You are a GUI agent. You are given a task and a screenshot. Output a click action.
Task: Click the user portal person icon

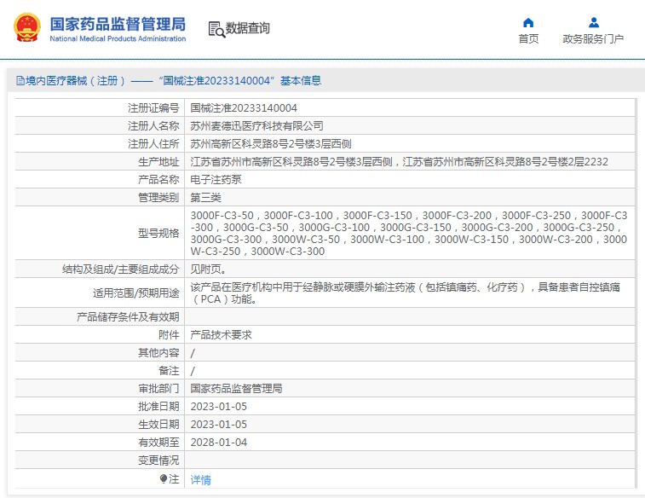[593, 23]
